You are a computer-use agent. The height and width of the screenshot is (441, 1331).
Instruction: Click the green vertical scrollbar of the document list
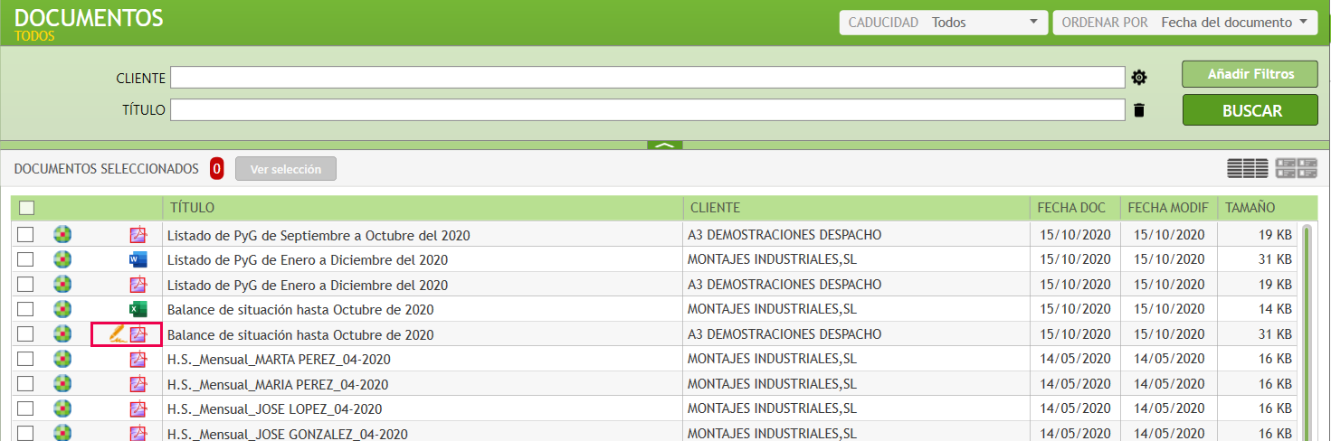point(1307,333)
